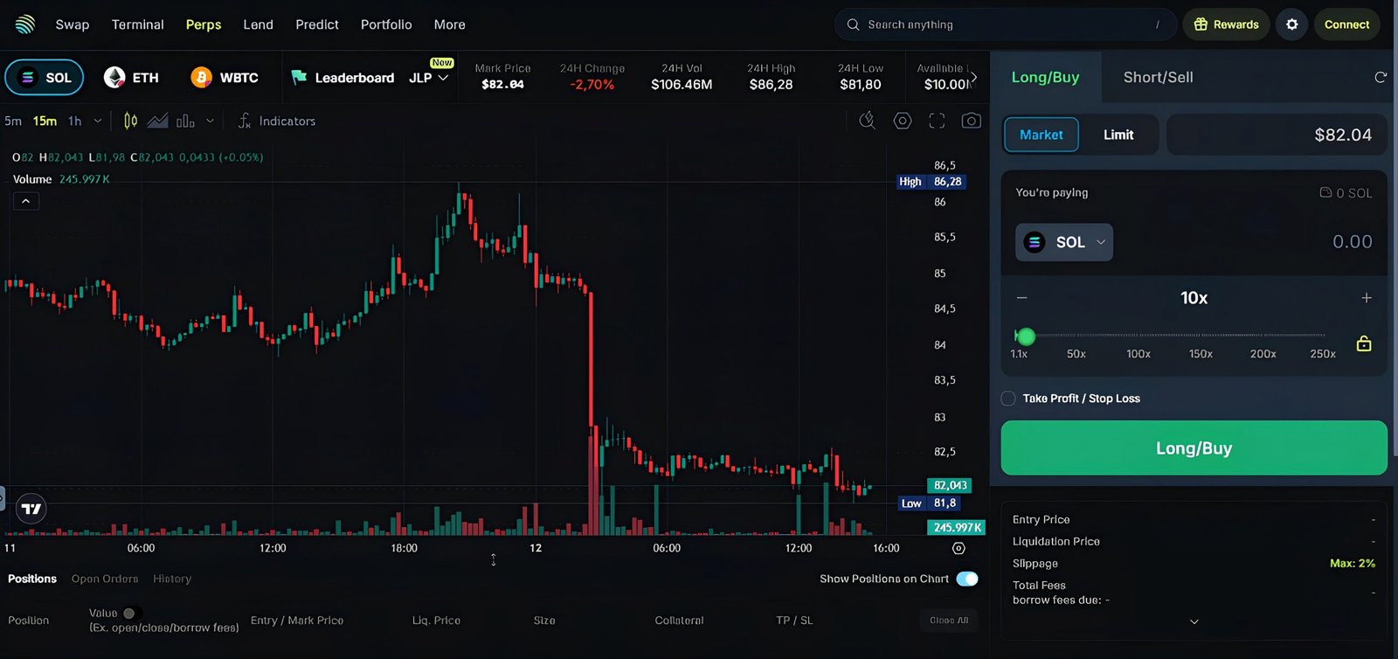The image size is (1398, 659).
Task: Click the $82.04 price field
Action: [1277, 135]
